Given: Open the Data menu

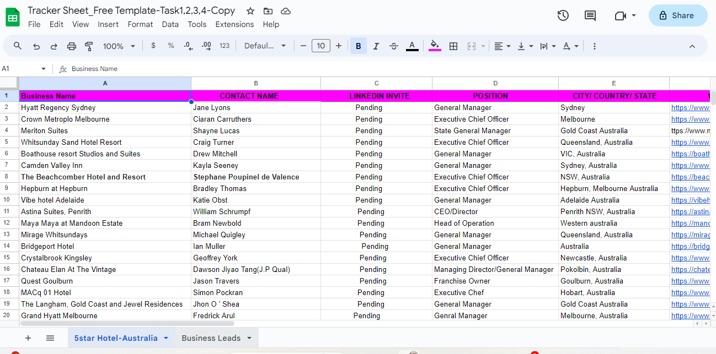Looking at the screenshot, I should pyautogui.click(x=170, y=24).
